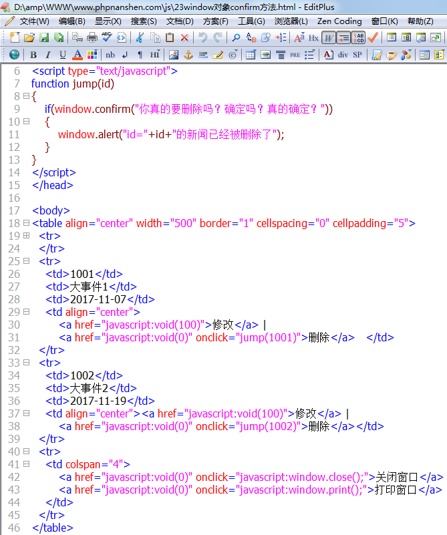
Task: Create a new document with New icon
Action: (x=15, y=37)
